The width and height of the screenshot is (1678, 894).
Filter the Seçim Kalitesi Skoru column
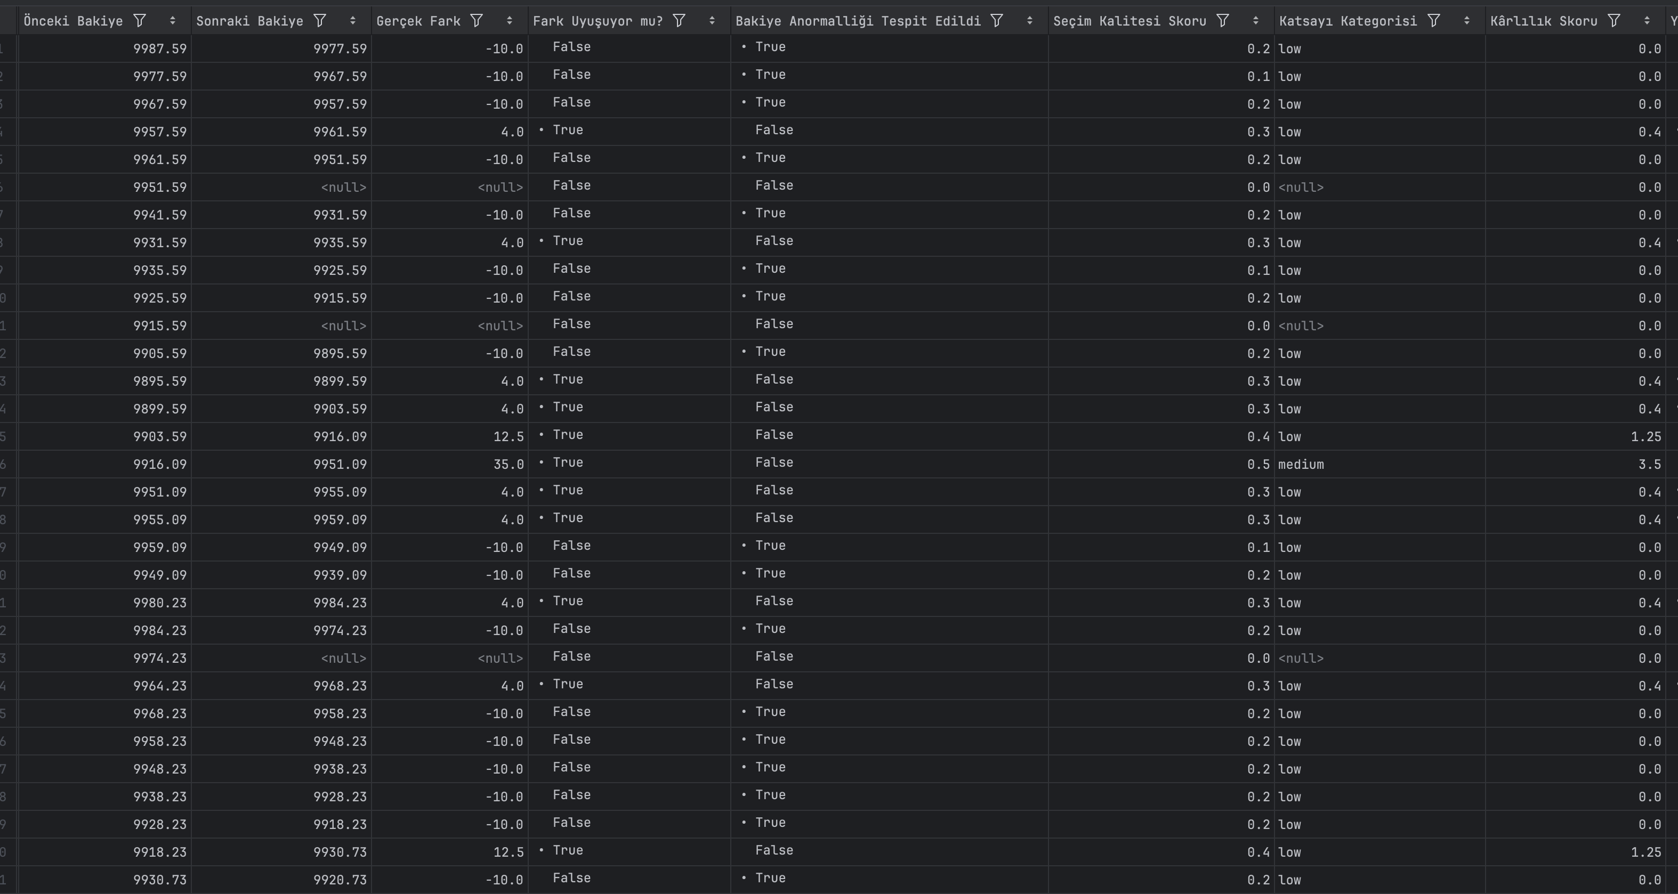[1223, 21]
